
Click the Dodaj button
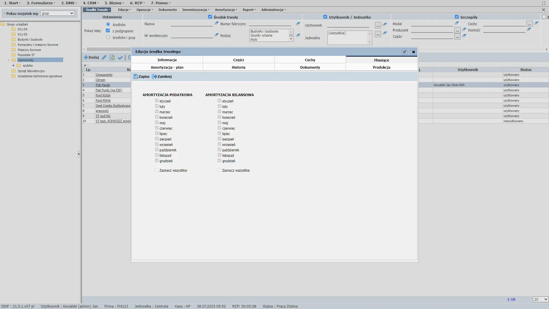[91, 58]
